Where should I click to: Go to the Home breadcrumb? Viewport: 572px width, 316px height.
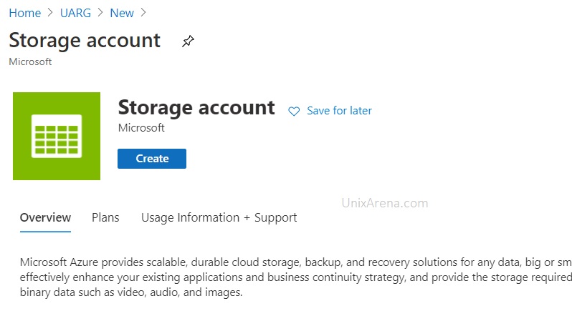pyautogui.click(x=25, y=13)
